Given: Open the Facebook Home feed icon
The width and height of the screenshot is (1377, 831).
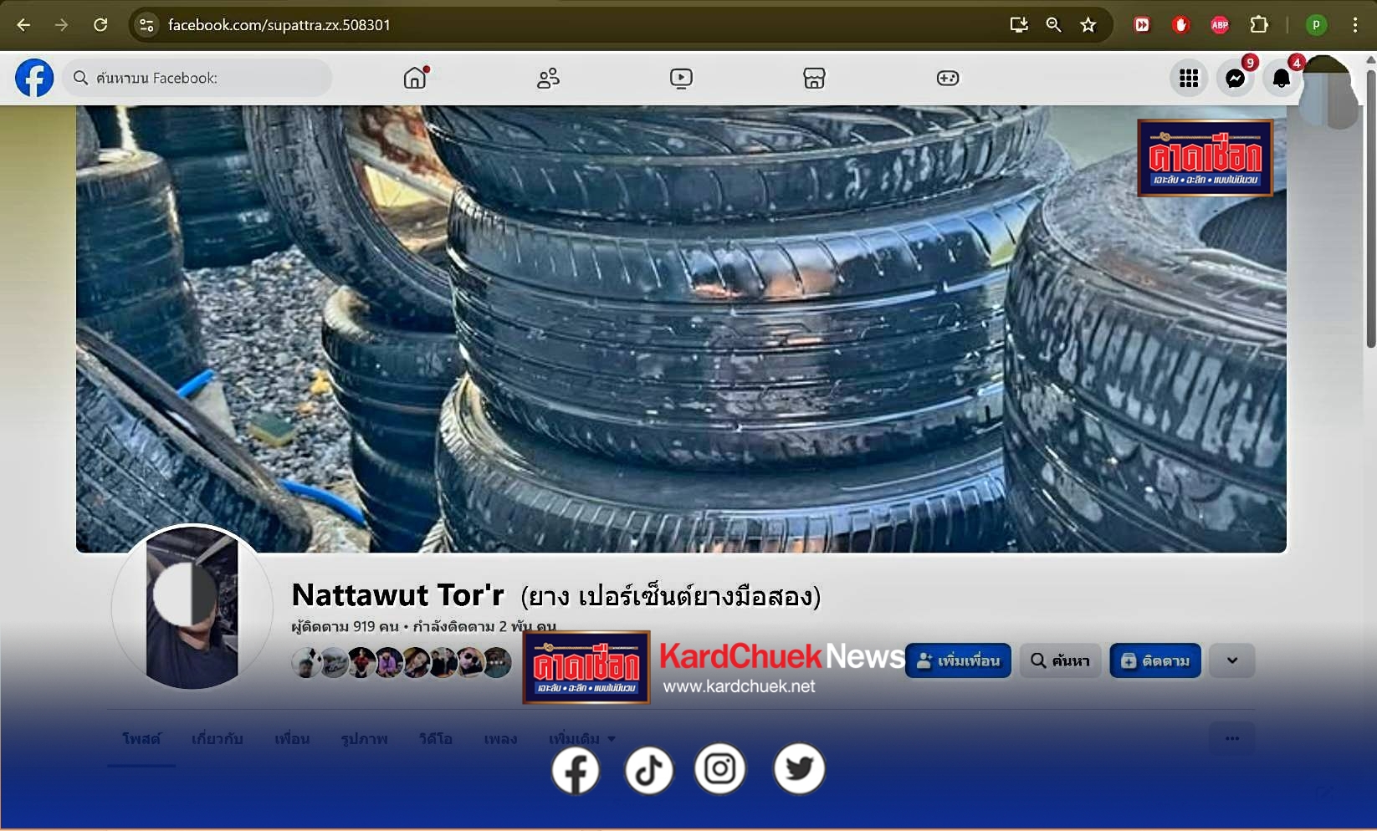Looking at the screenshot, I should point(415,79).
